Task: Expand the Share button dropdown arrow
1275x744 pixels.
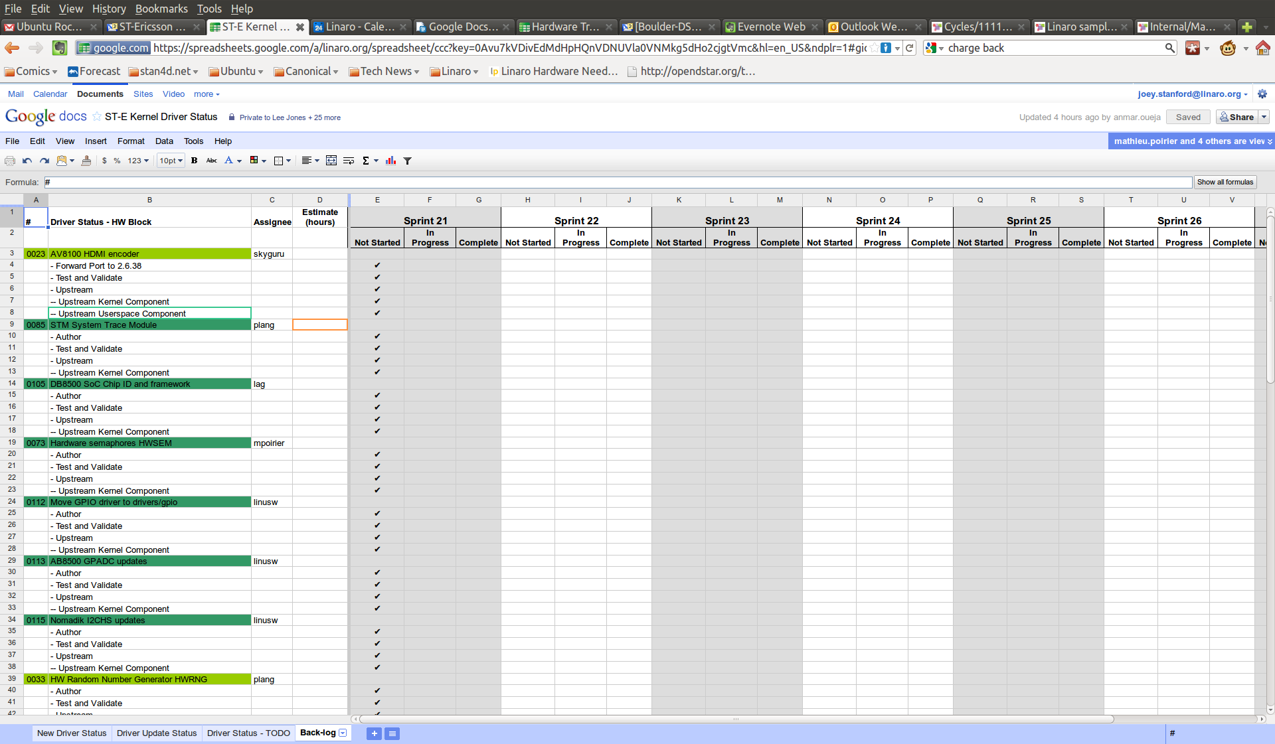Action: click(1264, 117)
